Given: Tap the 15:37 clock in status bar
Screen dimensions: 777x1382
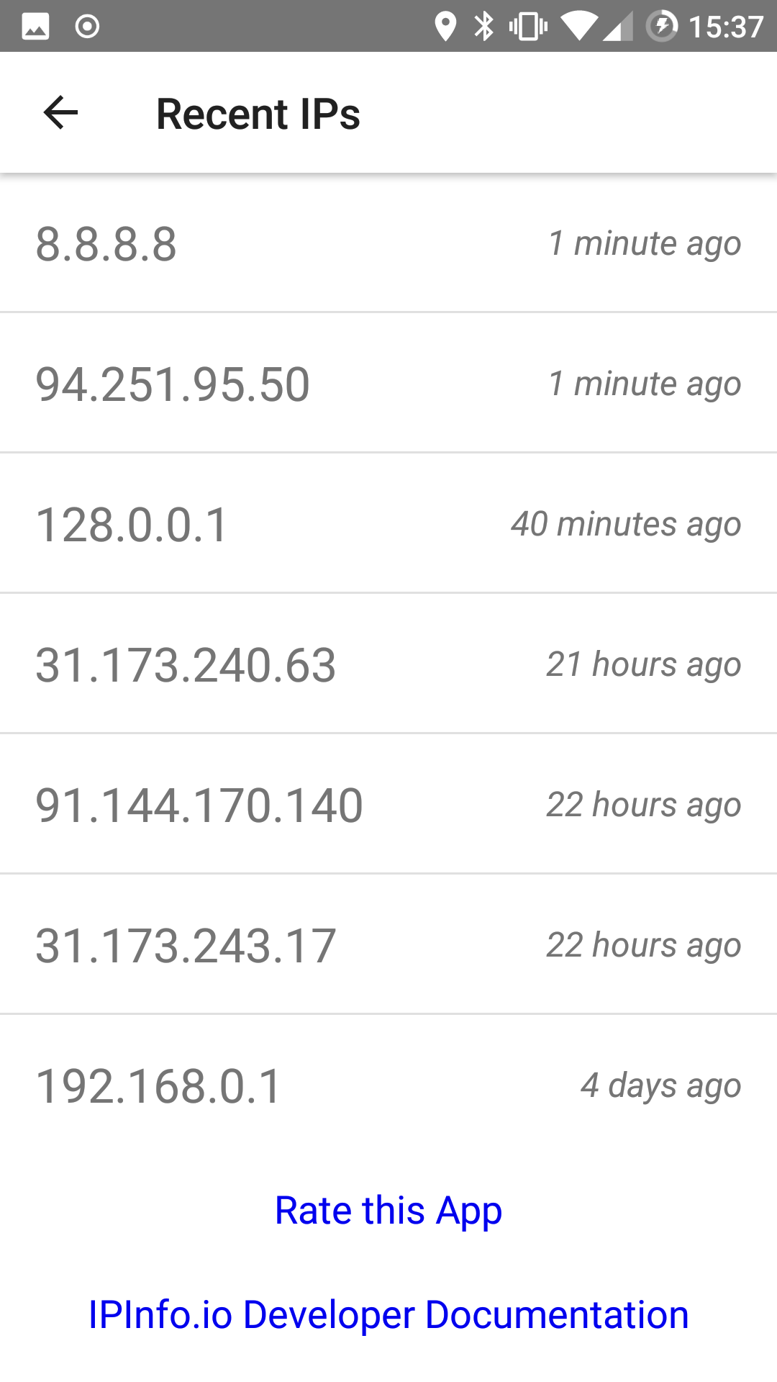Looking at the screenshot, I should (x=725, y=27).
